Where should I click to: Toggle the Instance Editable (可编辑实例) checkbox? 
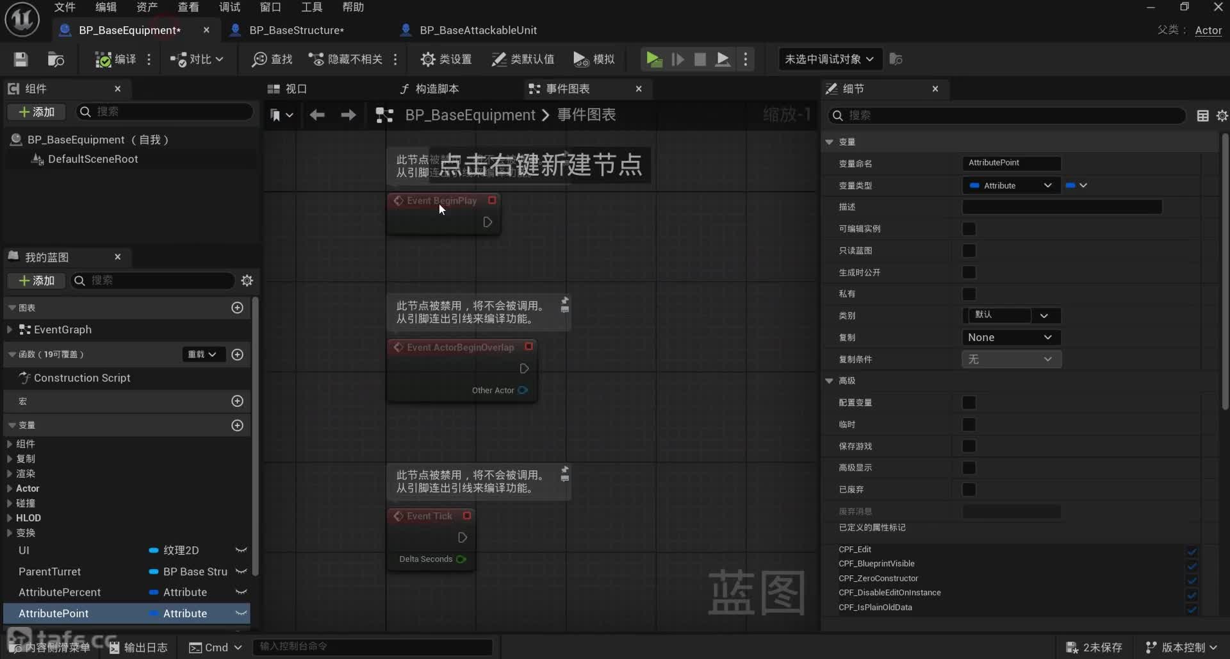coord(969,229)
